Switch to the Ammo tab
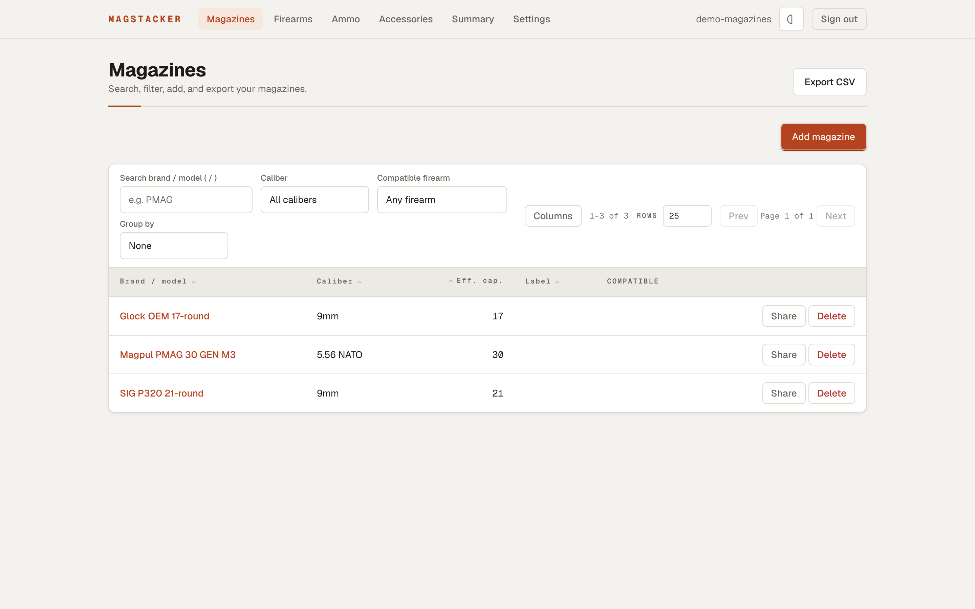Viewport: 975px width, 609px height. tap(346, 19)
